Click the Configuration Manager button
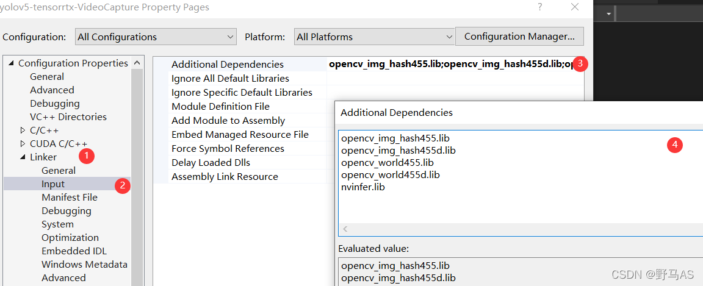This screenshot has height=286, width=703. (x=519, y=37)
